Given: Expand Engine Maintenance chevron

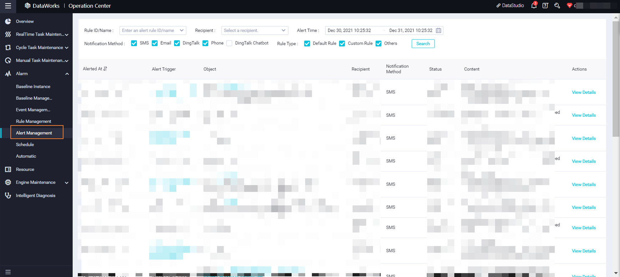Looking at the screenshot, I should pos(66,183).
